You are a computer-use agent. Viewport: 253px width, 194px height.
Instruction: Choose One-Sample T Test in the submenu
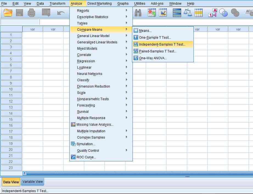click(x=163, y=37)
